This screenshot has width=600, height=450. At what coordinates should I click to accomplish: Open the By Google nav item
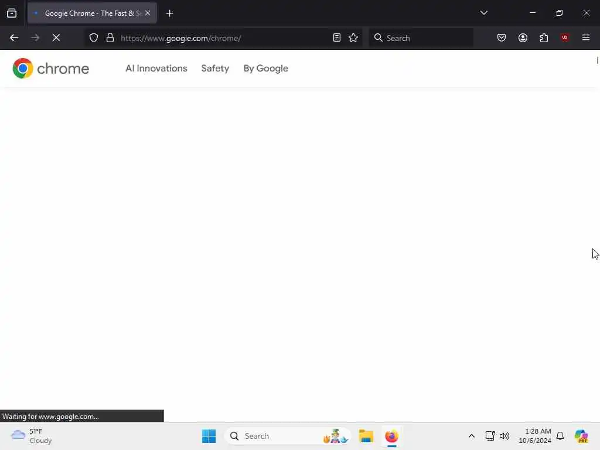(266, 69)
